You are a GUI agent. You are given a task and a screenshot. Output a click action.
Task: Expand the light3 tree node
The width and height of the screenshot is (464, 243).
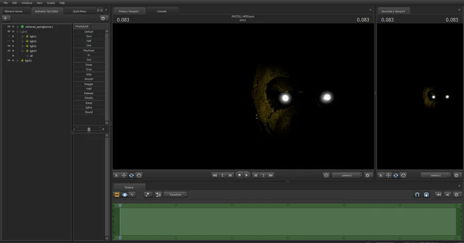click(x=23, y=46)
